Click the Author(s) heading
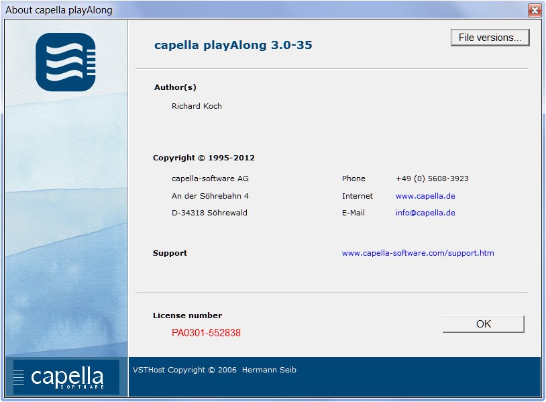This screenshot has width=546, height=402. click(175, 87)
